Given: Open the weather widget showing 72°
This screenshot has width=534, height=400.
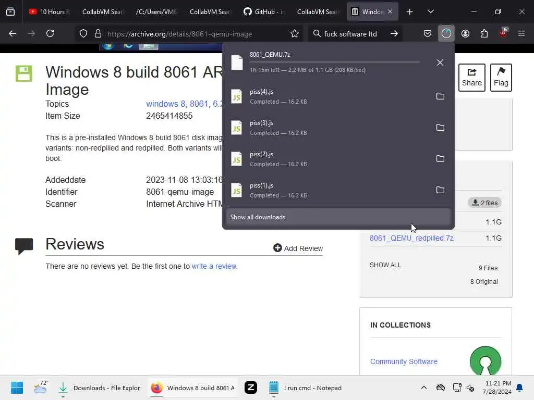Looking at the screenshot, I should point(41,387).
